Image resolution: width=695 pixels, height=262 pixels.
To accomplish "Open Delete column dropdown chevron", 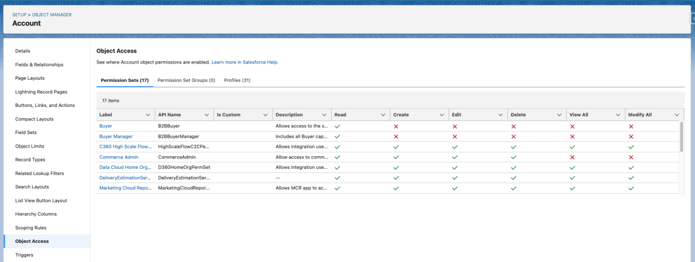I will (559, 115).
